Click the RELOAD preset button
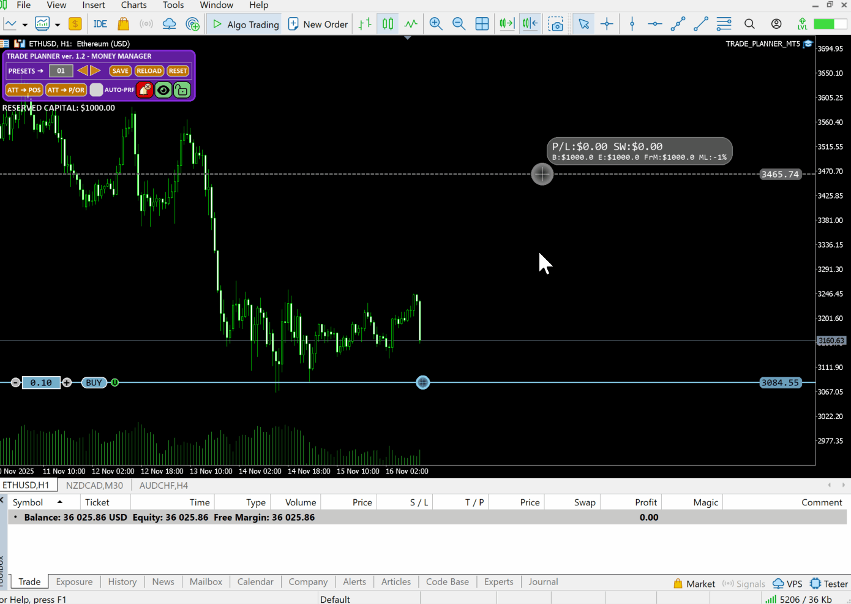851x604 pixels. 149,71
